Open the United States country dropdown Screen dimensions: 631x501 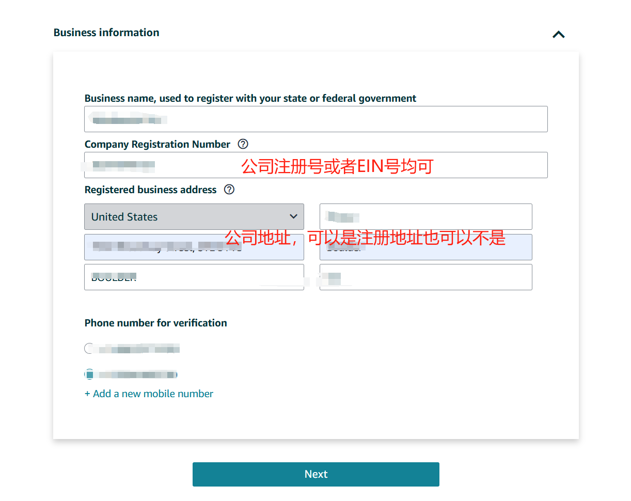(x=194, y=217)
